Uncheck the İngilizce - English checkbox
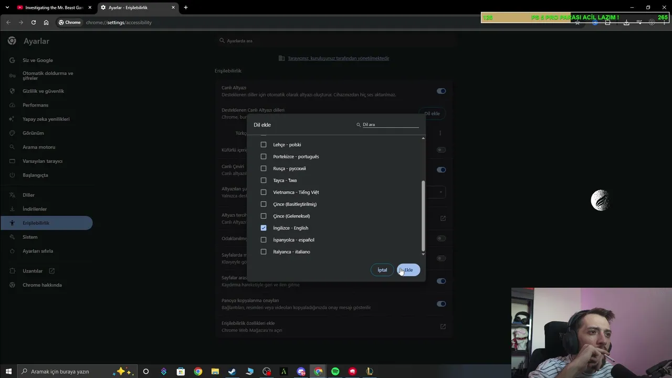 click(264, 228)
